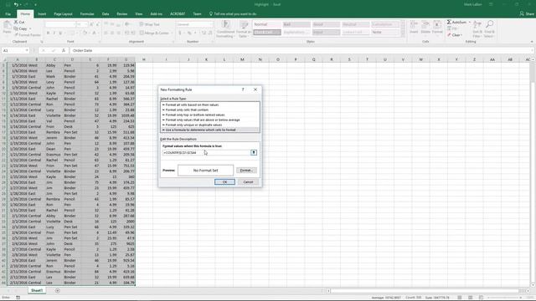
Task: Click the No Format Set preview box
Action: point(205,171)
